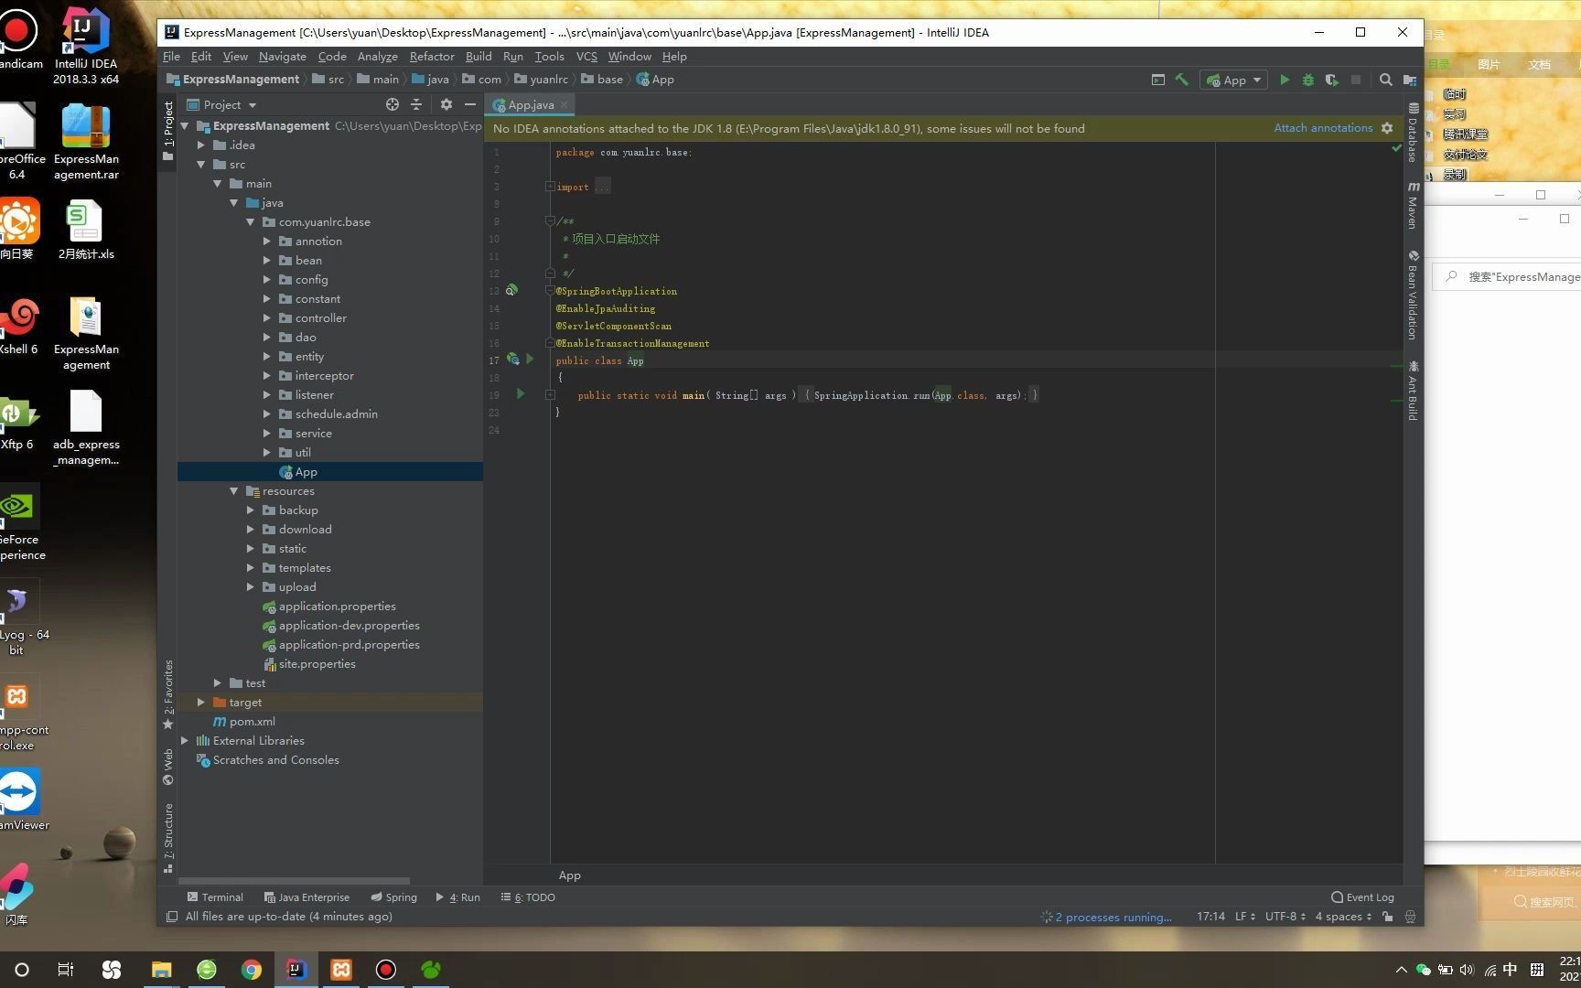Screen dimensions: 1581x988
Task: Click the read-only lock icon in status bar
Action: 1388,917
